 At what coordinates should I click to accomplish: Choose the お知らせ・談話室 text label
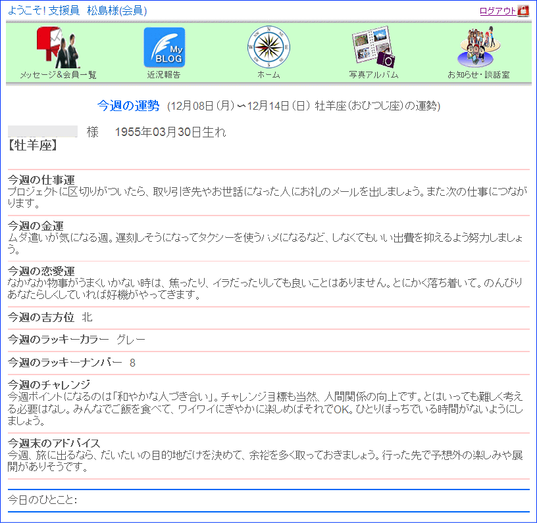click(478, 75)
